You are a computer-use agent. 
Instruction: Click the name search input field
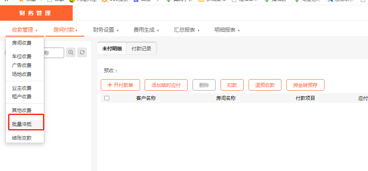click(x=53, y=53)
